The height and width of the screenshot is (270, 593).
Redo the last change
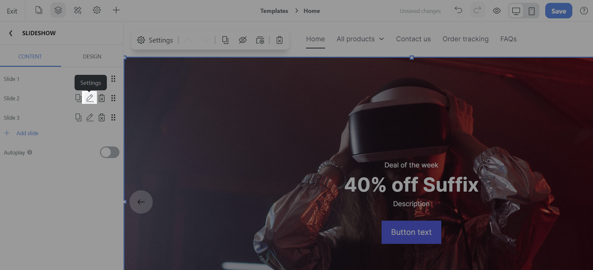pyautogui.click(x=477, y=10)
